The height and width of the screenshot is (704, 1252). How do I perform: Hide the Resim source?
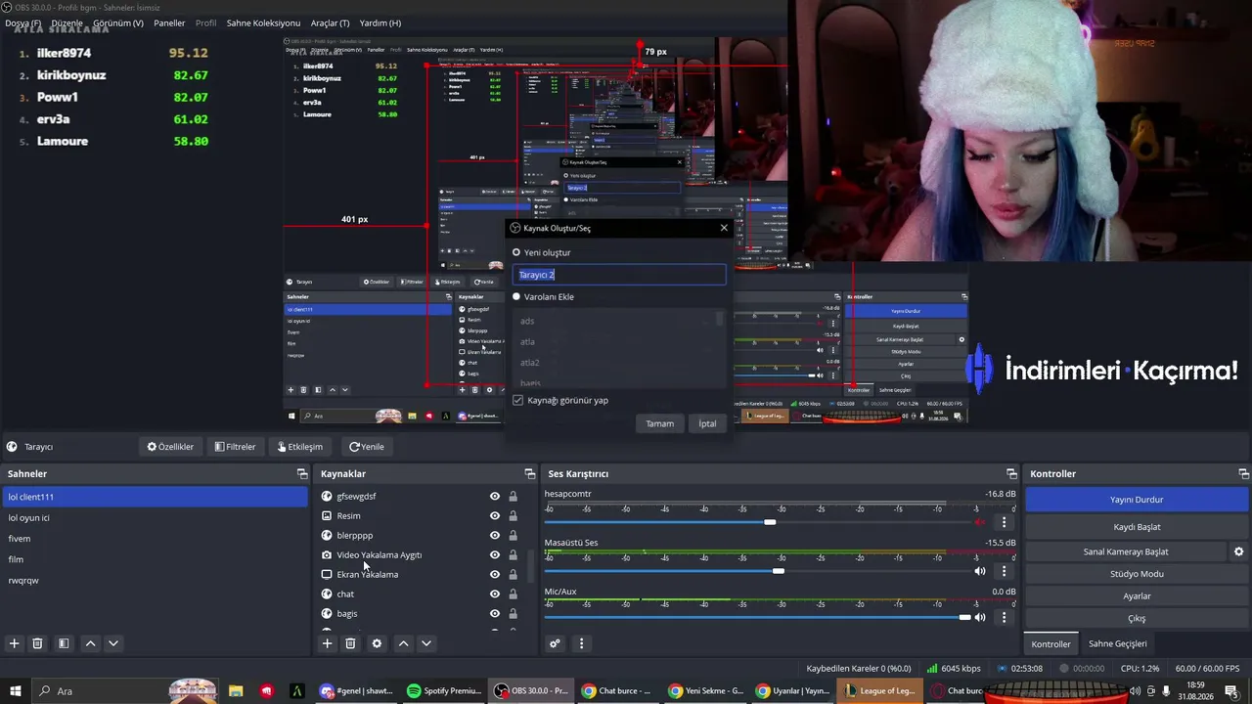[x=495, y=515]
